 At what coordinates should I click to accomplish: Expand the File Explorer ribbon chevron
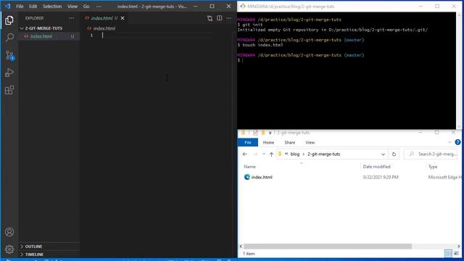[x=449, y=142]
